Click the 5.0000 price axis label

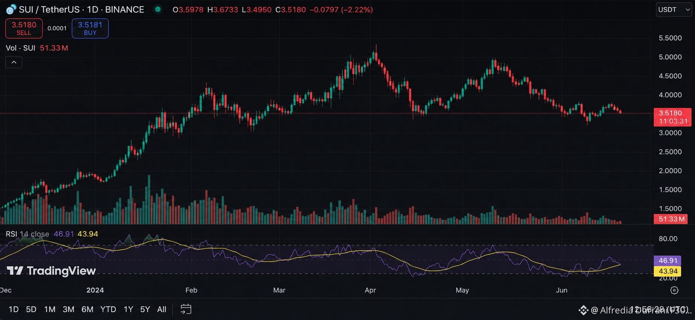pyautogui.click(x=670, y=57)
